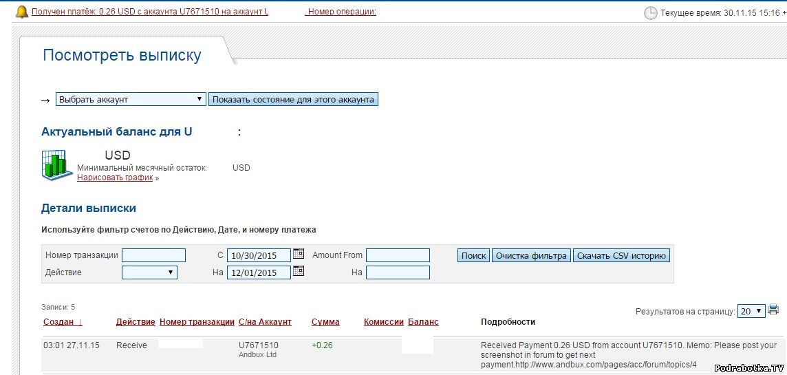Image resolution: width=787 pixels, height=375 pixels.
Task: Open the 'Нарисовать график' link
Action: pyautogui.click(x=115, y=178)
